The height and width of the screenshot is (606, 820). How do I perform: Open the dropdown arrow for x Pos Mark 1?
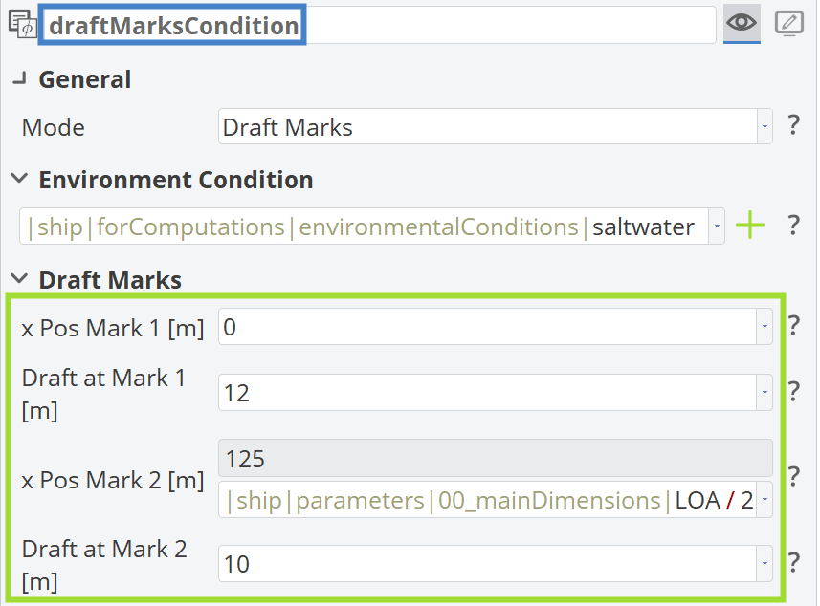[765, 326]
